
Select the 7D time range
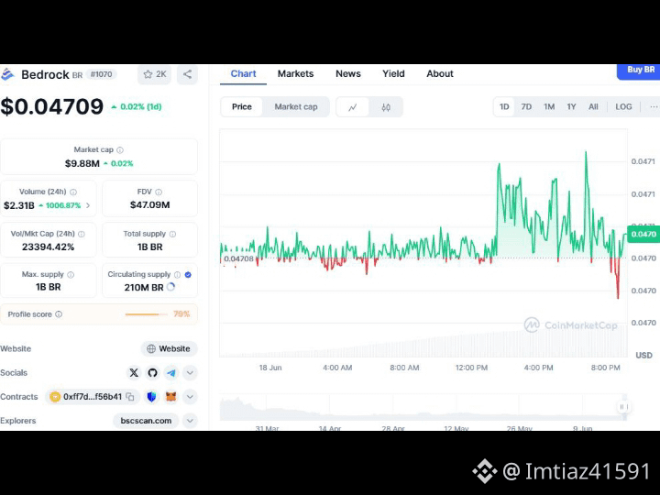click(x=526, y=107)
